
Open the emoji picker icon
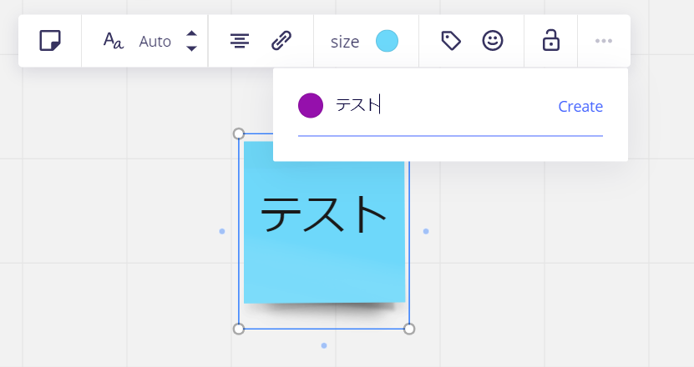click(x=493, y=41)
